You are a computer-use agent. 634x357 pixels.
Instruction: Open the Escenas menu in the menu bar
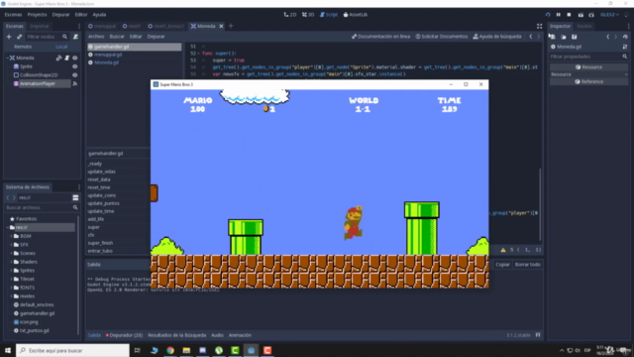[13, 15]
